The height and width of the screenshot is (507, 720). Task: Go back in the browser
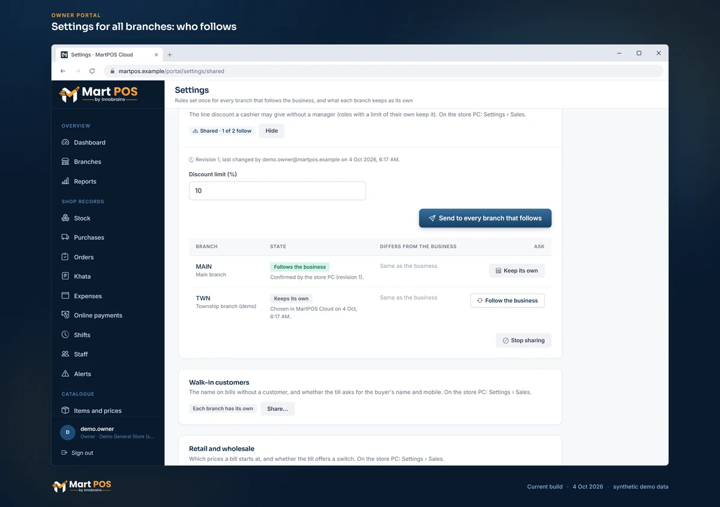63,71
